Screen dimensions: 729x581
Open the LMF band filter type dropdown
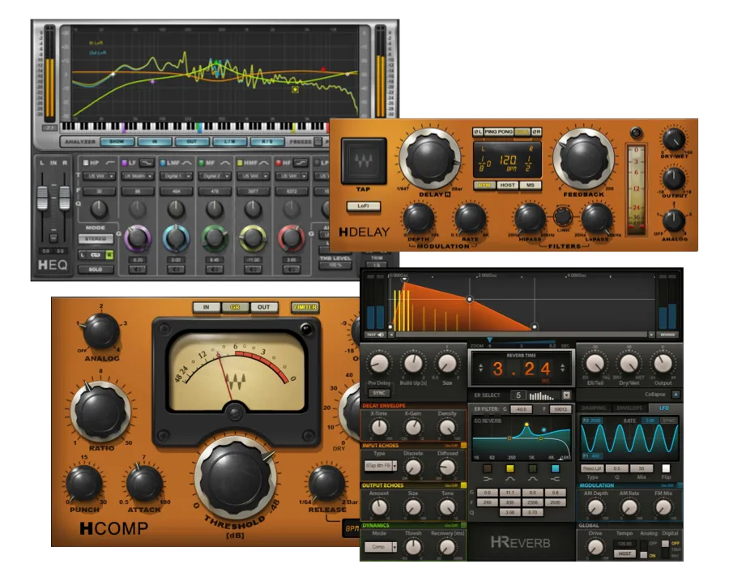pos(177,177)
